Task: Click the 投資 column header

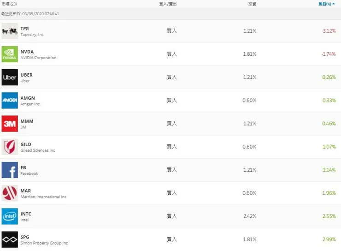Action: pyautogui.click(x=252, y=4)
